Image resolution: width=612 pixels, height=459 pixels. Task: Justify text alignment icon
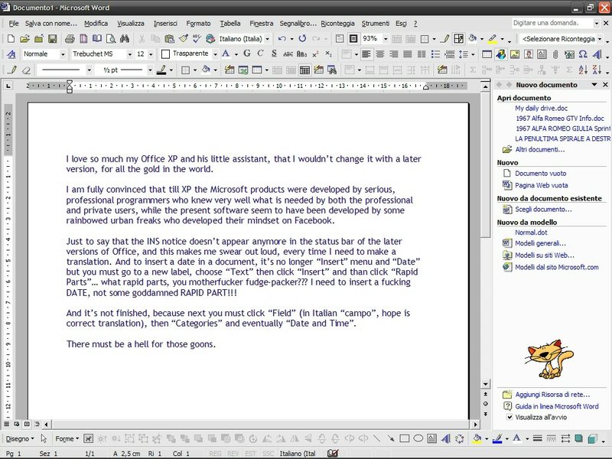pos(407,54)
